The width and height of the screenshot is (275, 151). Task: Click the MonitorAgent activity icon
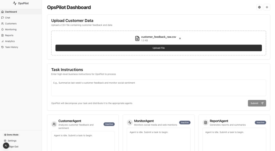coord(130,122)
